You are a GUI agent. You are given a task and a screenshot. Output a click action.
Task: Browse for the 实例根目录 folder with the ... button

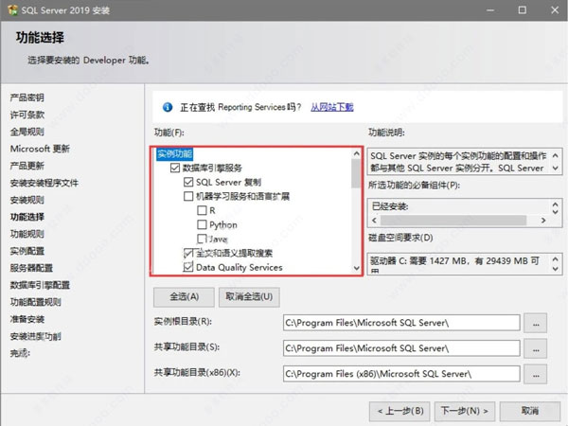[x=536, y=323]
